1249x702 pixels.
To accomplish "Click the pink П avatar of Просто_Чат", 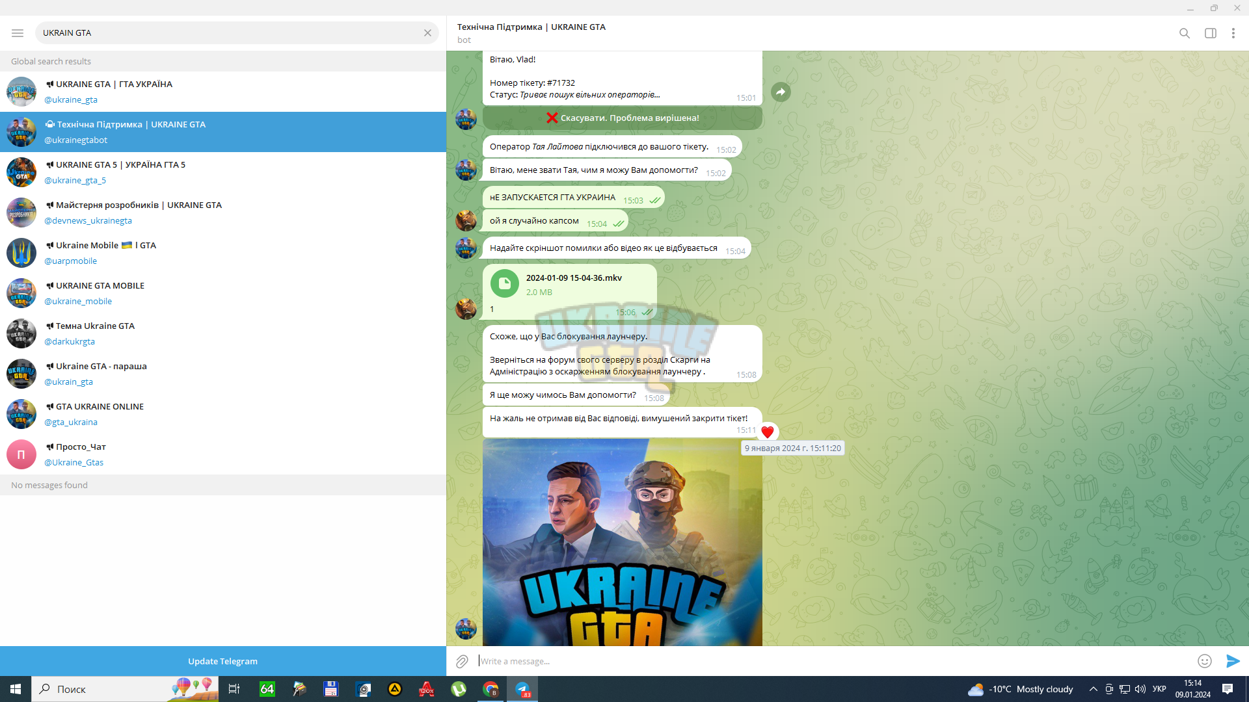I will (21, 454).
